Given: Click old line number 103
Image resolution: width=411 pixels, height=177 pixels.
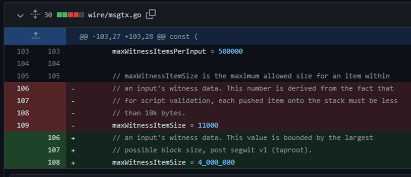Looking at the screenshot, I should click(23, 51).
